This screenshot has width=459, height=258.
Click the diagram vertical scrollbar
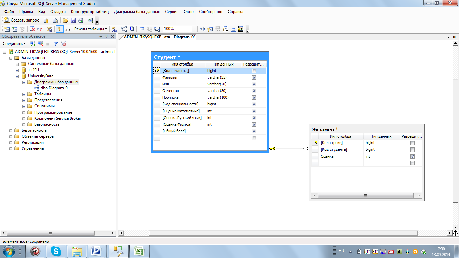[x=455, y=134]
